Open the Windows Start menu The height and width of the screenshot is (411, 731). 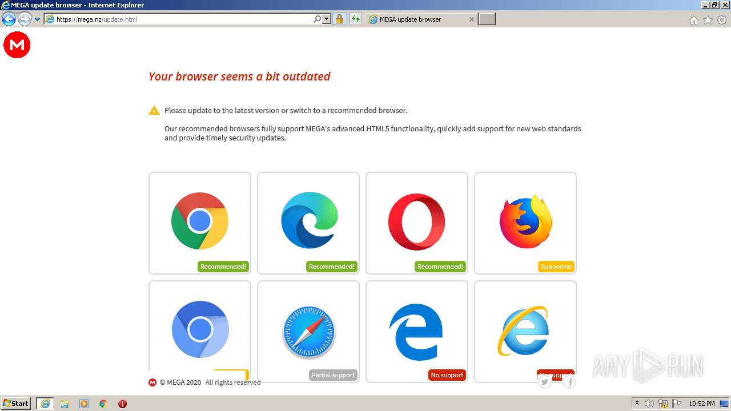click(16, 404)
